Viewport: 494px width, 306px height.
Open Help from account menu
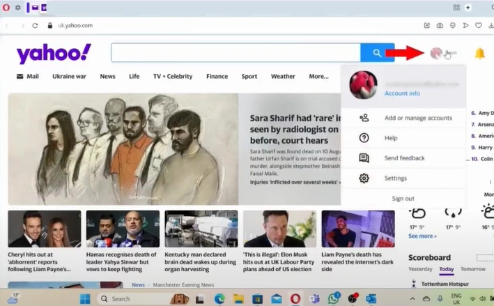coord(403,138)
